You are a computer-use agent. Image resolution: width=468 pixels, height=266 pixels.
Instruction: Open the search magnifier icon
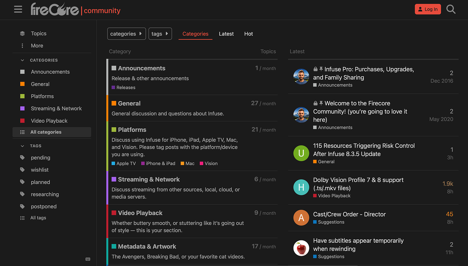tap(451, 9)
